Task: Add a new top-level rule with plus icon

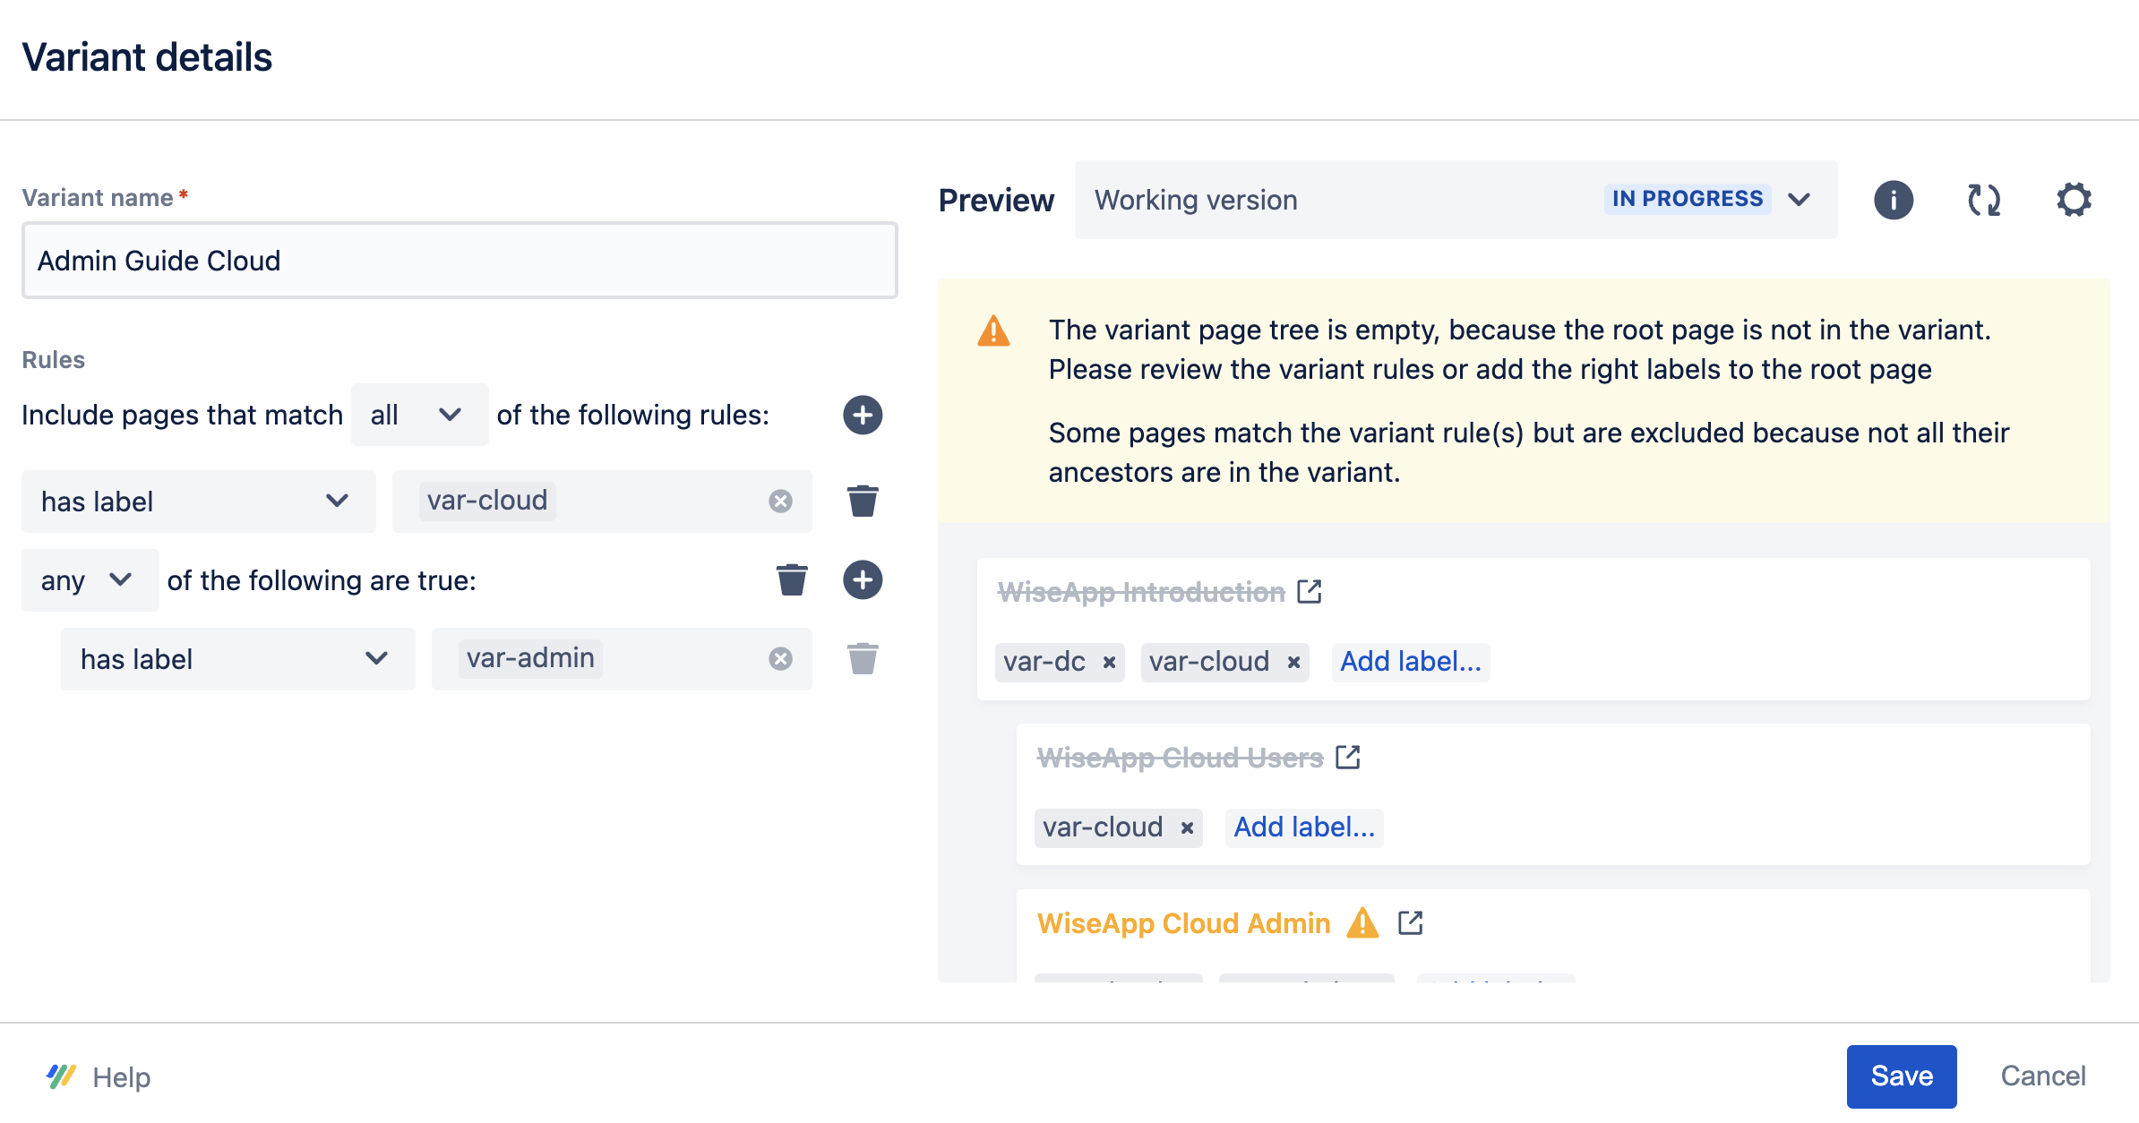Action: click(862, 415)
